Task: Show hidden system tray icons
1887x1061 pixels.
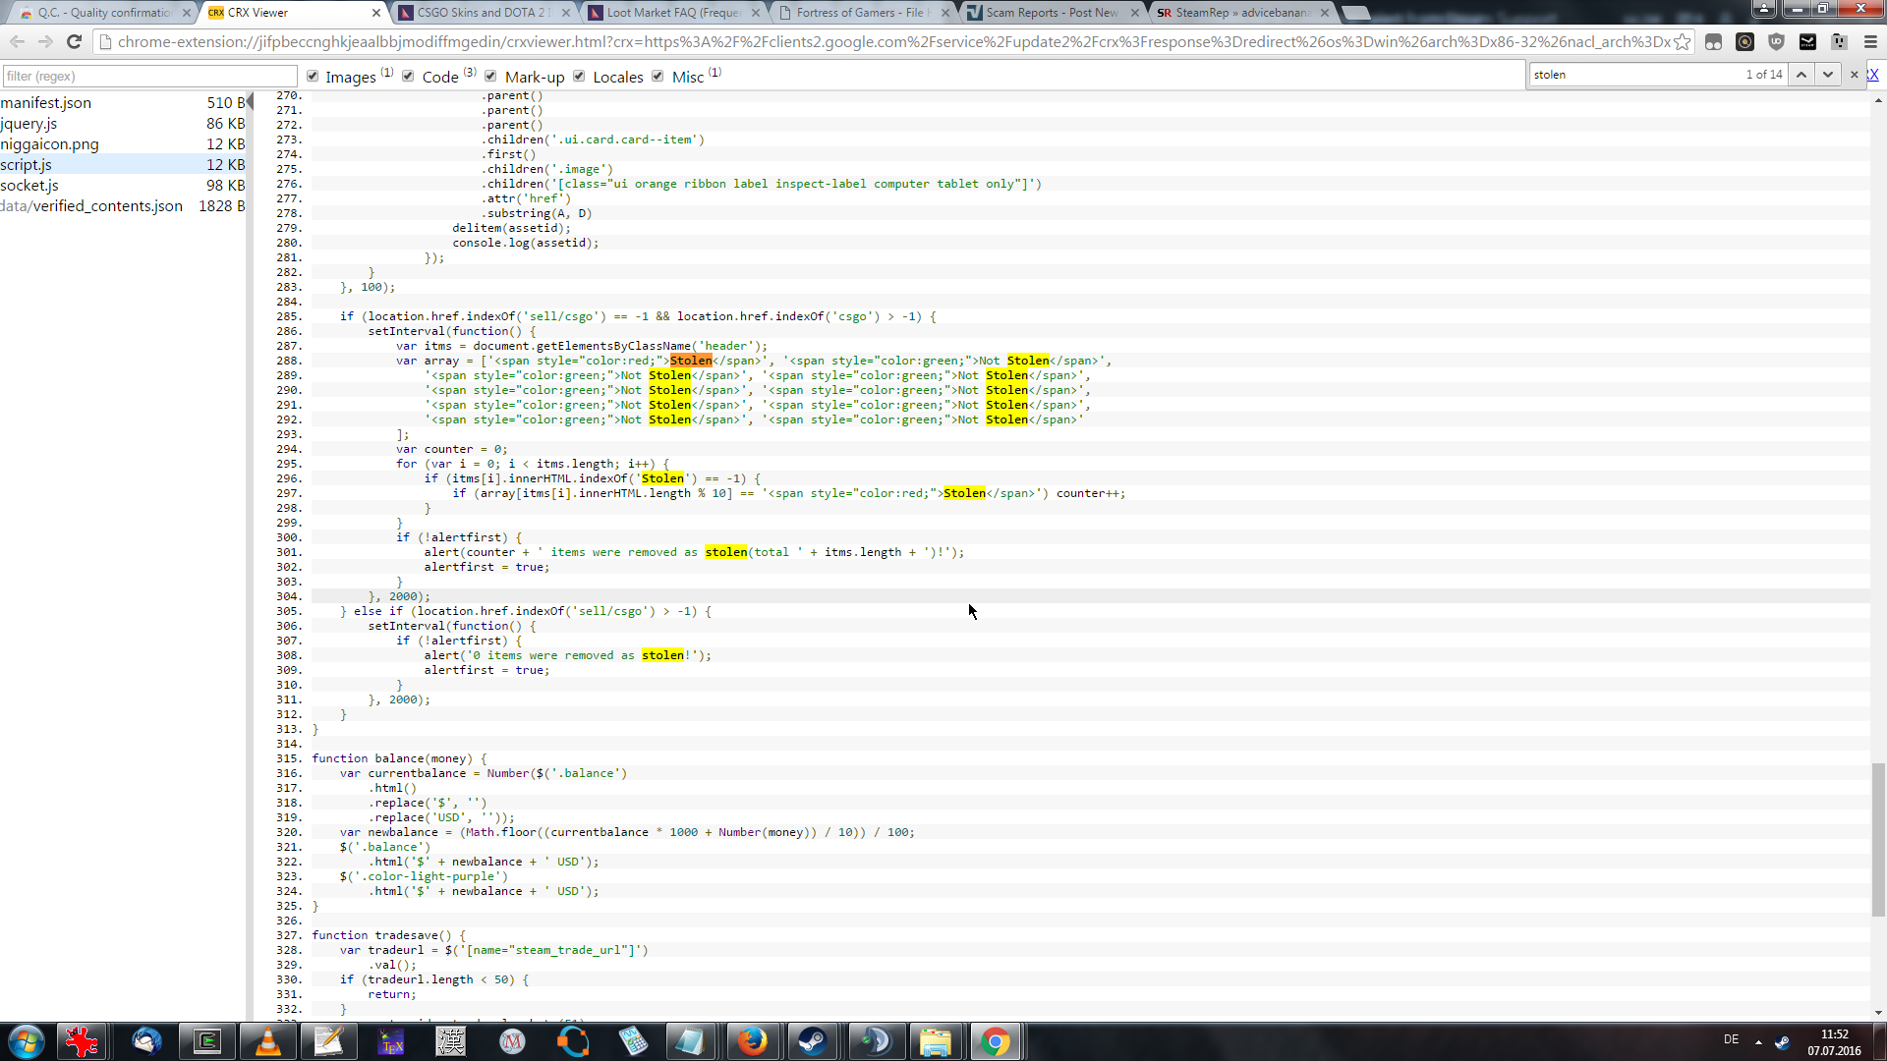Action: [1758, 1041]
